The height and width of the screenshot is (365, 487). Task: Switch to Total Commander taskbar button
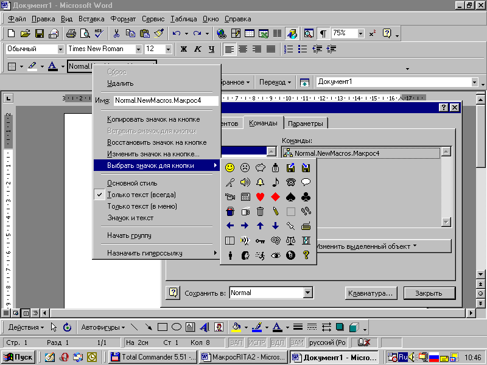tap(154, 357)
